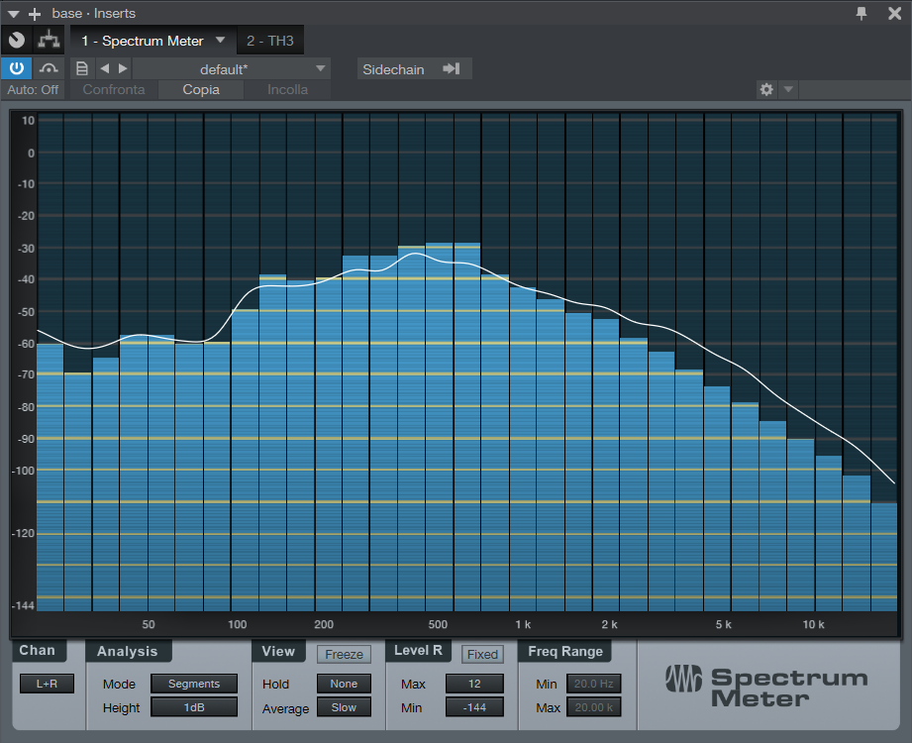Expand the default* preset dropdown
This screenshot has width=912, height=743.
coord(232,68)
